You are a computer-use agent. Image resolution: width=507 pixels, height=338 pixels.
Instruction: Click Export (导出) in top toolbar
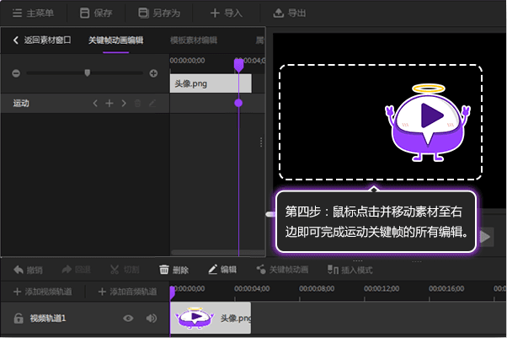point(290,13)
